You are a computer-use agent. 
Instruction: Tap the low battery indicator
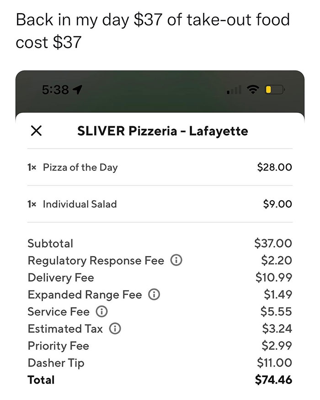coord(275,90)
